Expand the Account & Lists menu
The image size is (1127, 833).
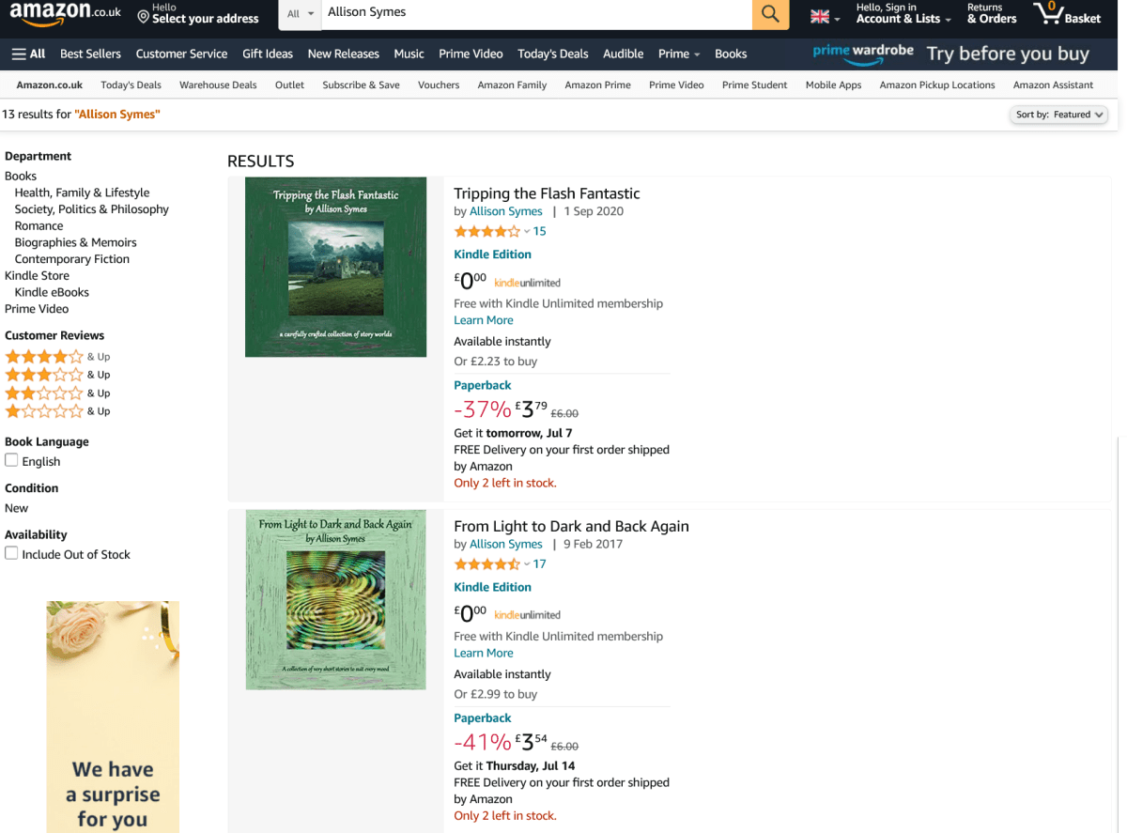tap(903, 14)
